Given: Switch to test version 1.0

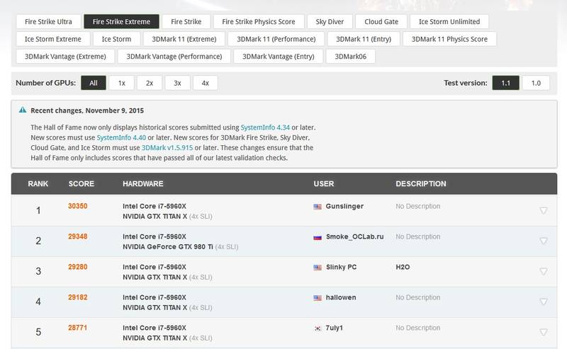Looking at the screenshot, I should tap(536, 83).
